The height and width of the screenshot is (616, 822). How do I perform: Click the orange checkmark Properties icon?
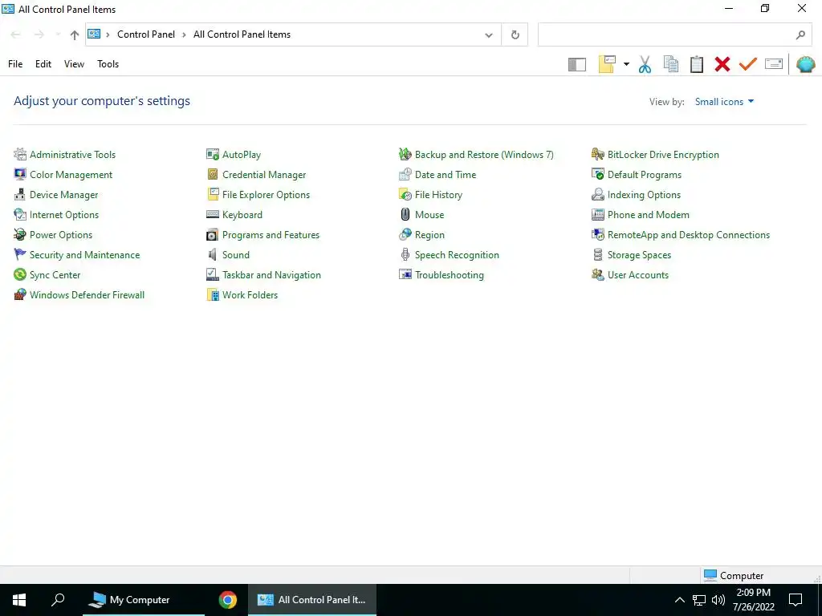pyautogui.click(x=748, y=64)
